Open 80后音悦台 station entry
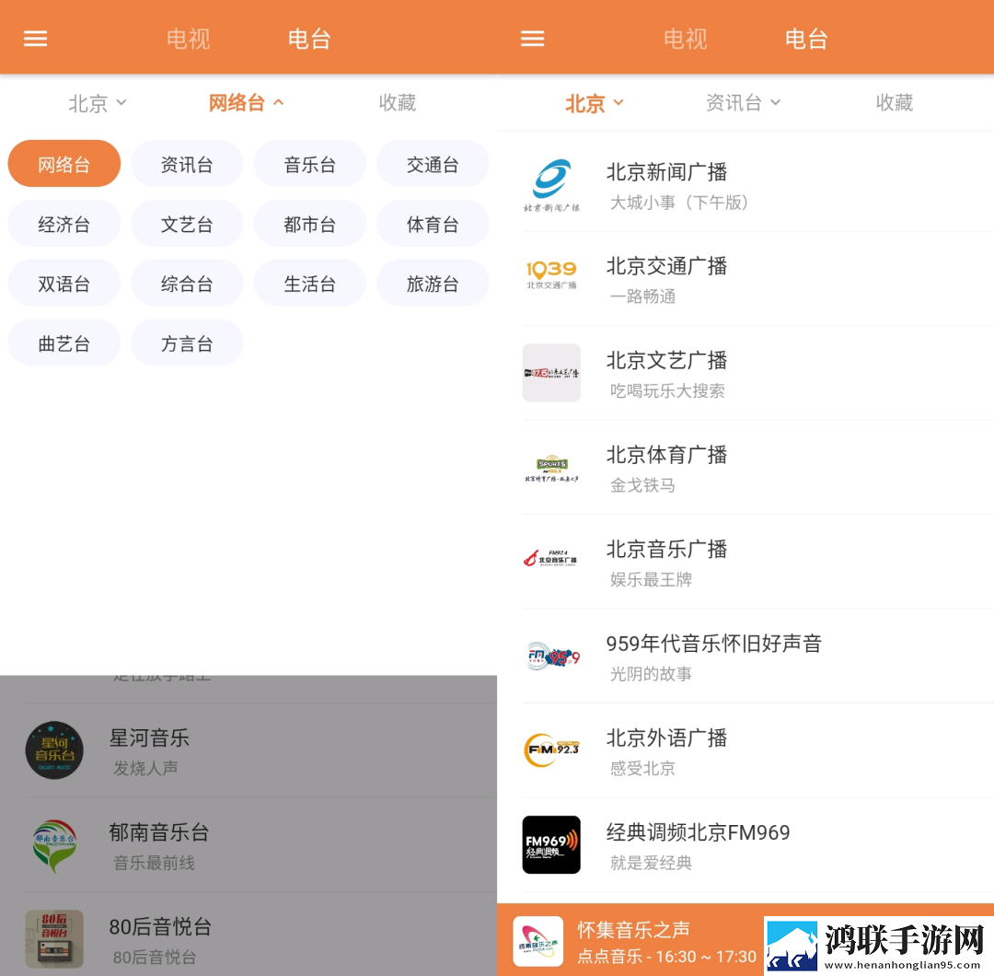Viewport: 994px width, 976px height. pyautogui.click(x=248, y=935)
